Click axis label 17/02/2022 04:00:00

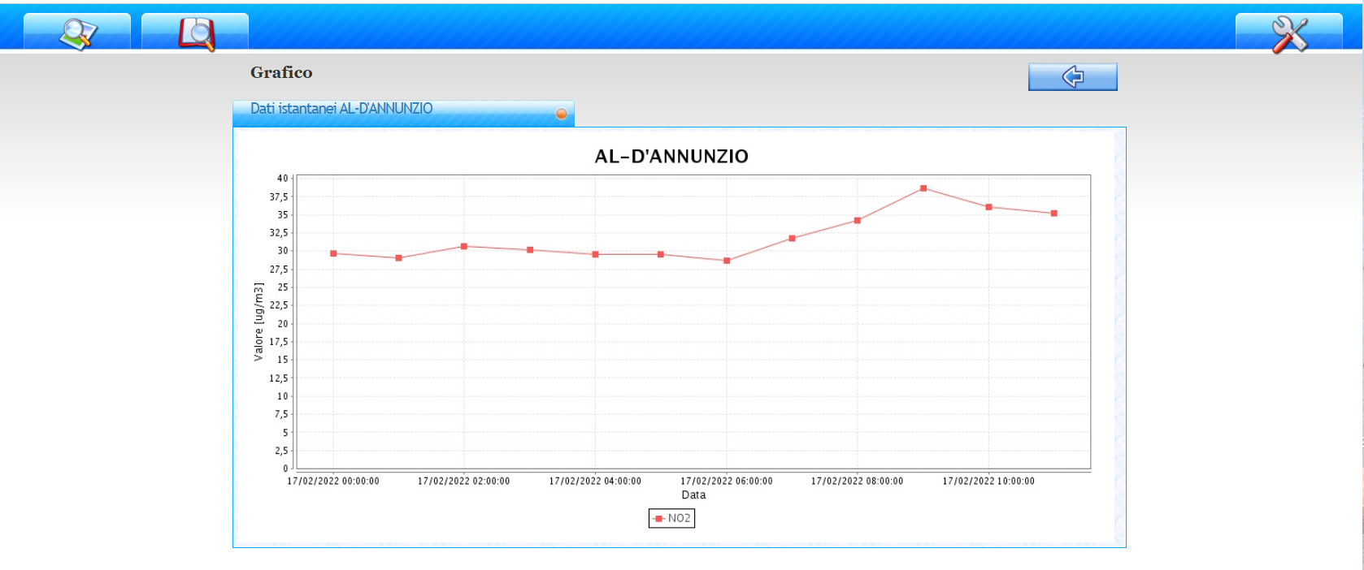point(595,481)
